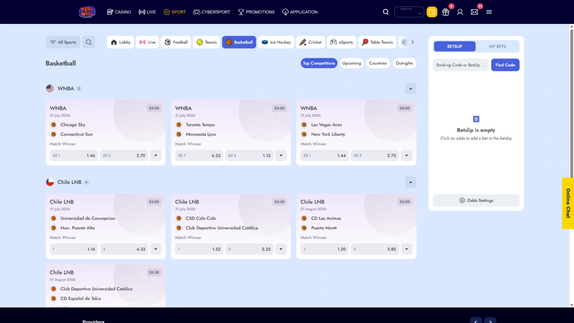Go to next providers with right arrow
This screenshot has width=574, height=323.
[x=490, y=321]
